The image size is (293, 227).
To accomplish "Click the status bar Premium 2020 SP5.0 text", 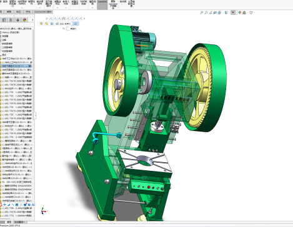I will [10, 225].
